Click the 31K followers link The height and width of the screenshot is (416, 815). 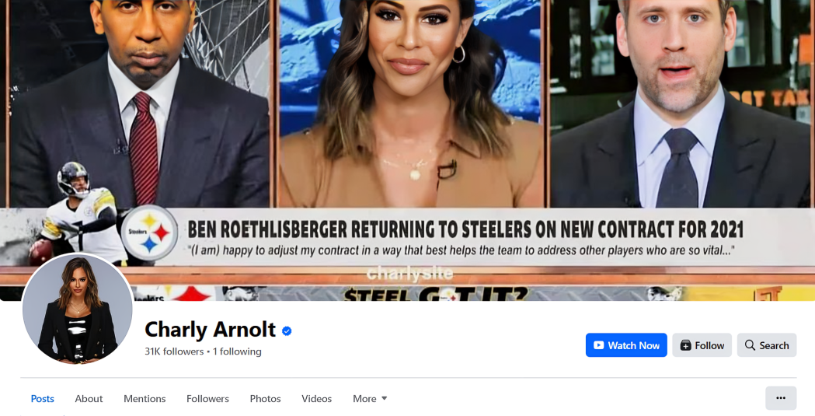click(174, 351)
